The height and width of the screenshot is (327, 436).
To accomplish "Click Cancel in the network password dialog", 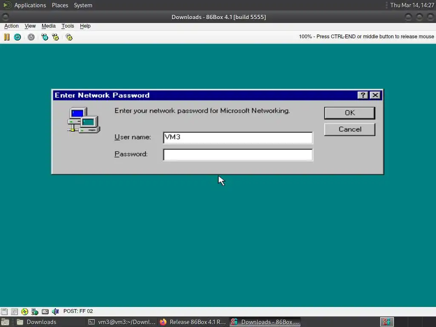I will (x=350, y=129).
